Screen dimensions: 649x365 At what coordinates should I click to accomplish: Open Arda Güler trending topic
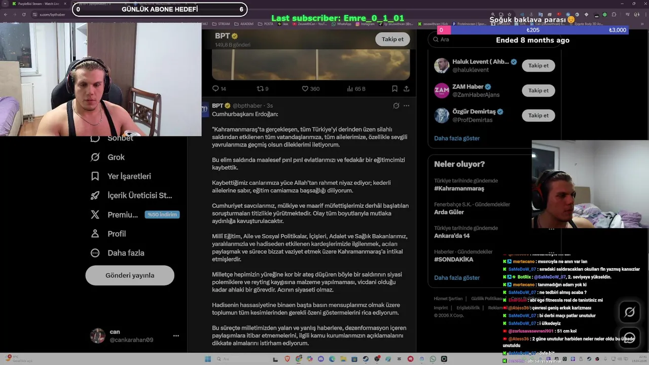[x=449, y=212]
